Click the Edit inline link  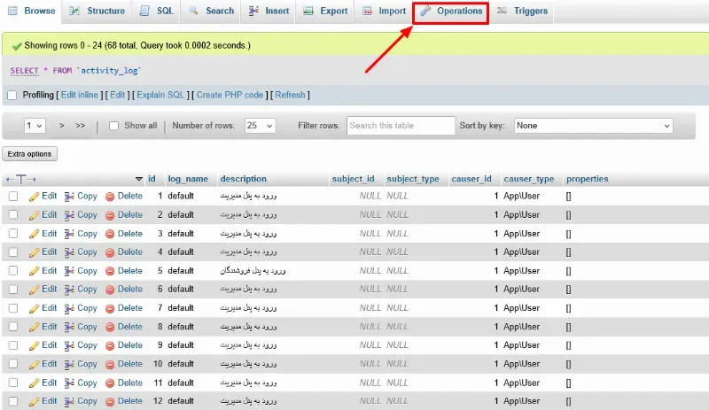pyautogui.click(x=80, y=95)
